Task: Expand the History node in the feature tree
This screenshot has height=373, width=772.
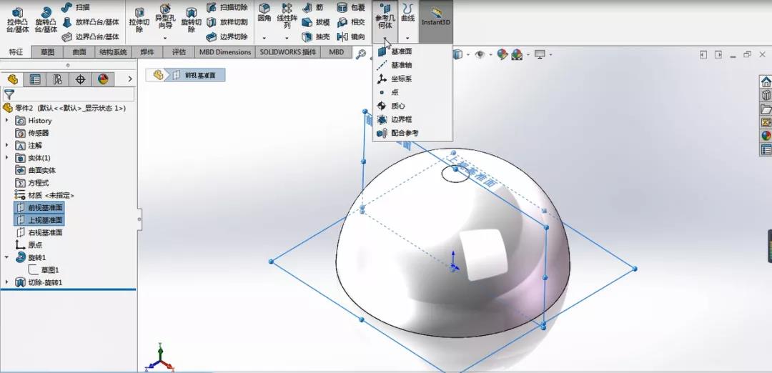Action: pos(7,120)
